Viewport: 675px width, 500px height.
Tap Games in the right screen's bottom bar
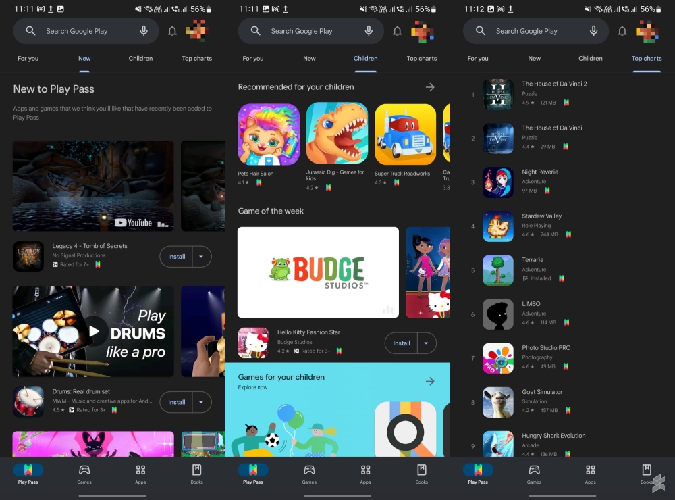534,474
